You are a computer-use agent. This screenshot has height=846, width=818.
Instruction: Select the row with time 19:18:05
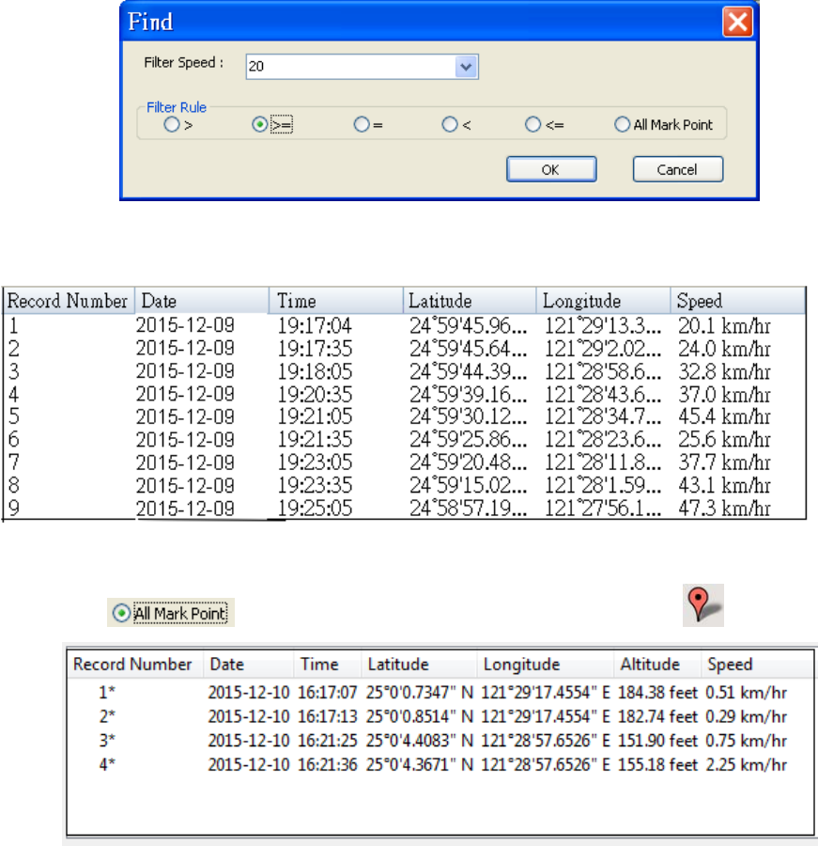tap(405, 371)
